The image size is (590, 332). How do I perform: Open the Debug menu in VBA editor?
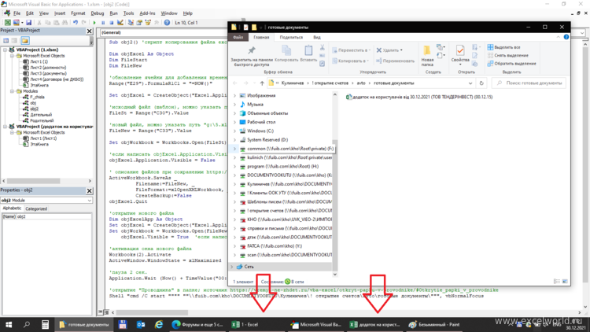98,13
